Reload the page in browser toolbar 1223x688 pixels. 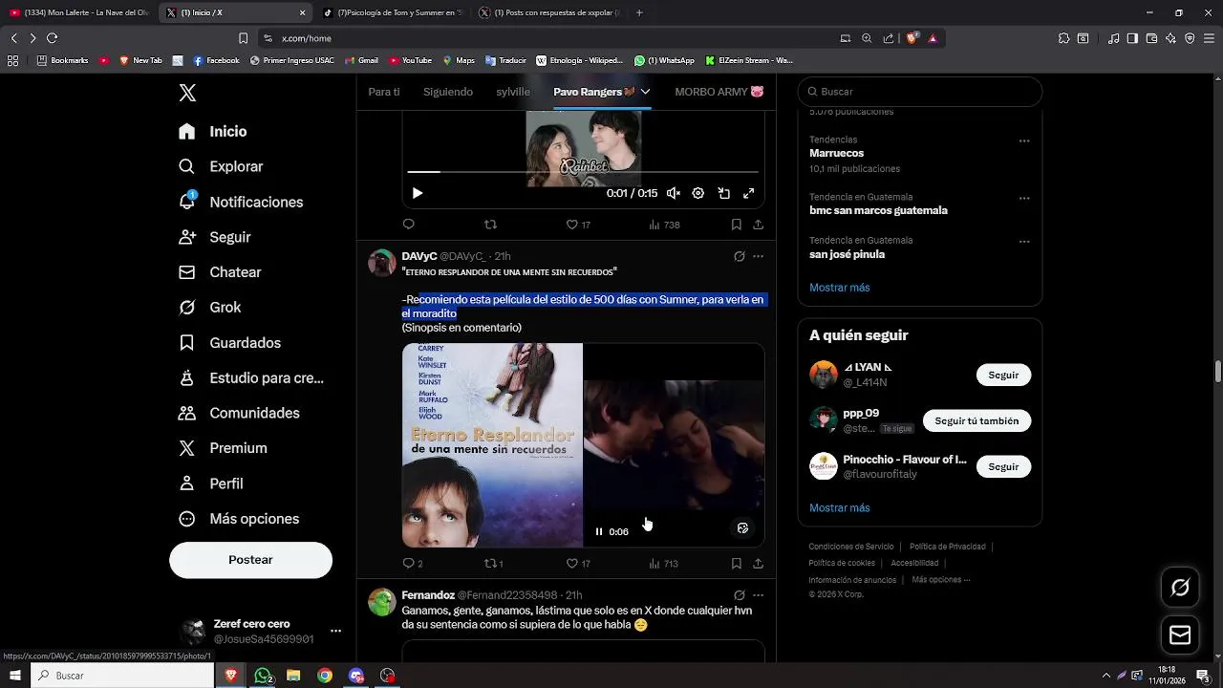[x=52, y=38]
